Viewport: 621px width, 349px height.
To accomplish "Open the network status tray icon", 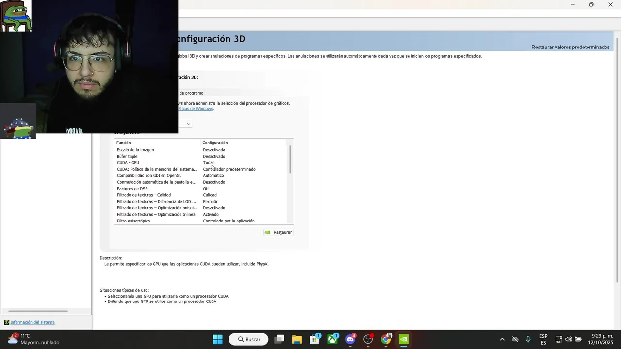I will tap(559, 339).
